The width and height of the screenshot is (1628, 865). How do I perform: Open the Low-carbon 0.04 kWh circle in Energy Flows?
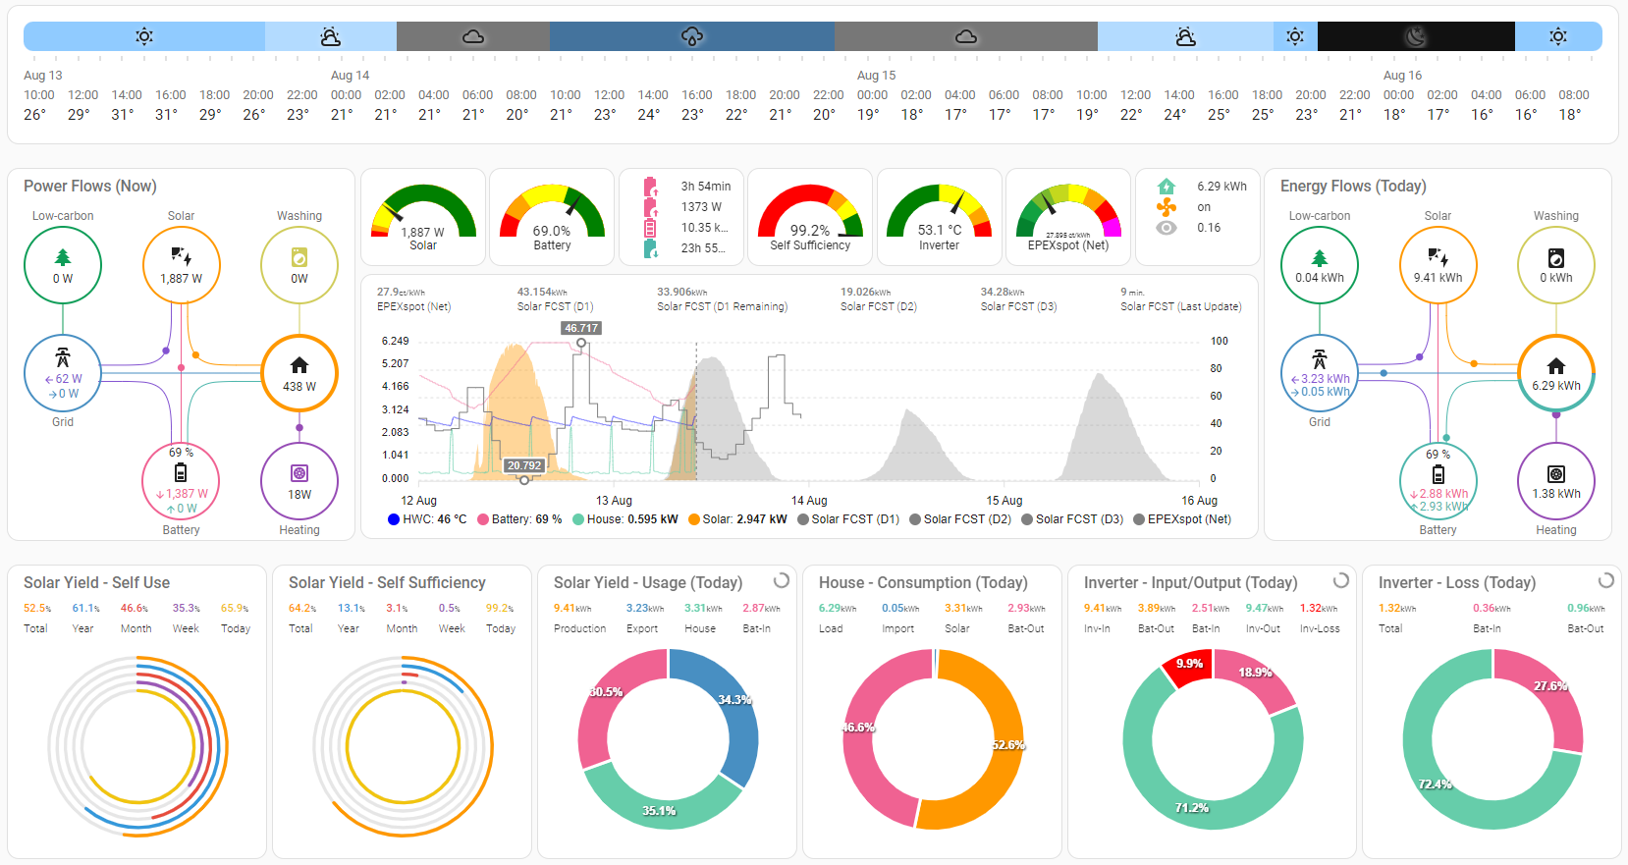click(1320, 265)
